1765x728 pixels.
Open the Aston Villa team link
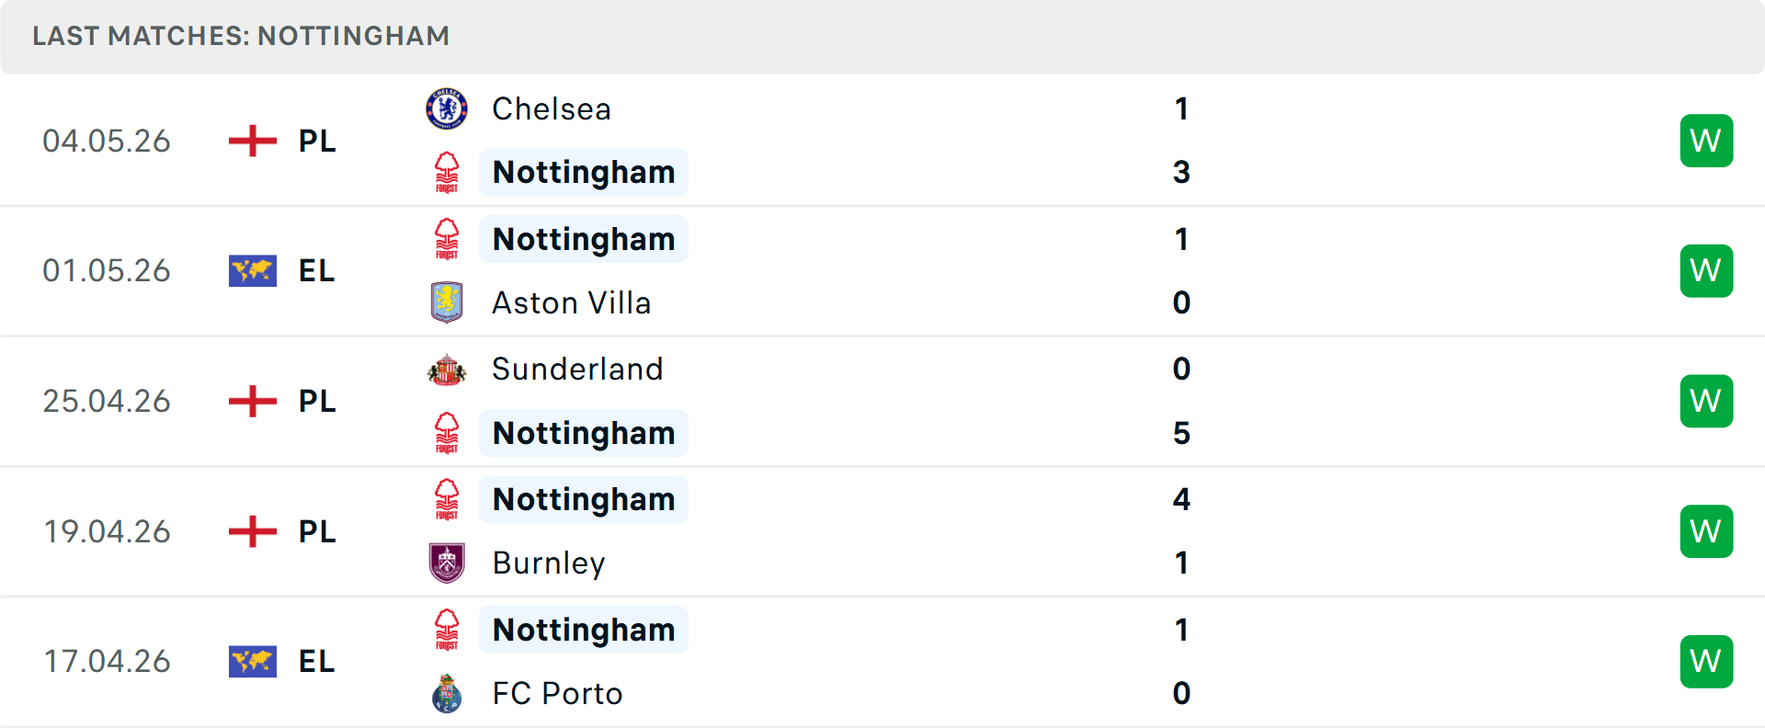click(572, 302)
